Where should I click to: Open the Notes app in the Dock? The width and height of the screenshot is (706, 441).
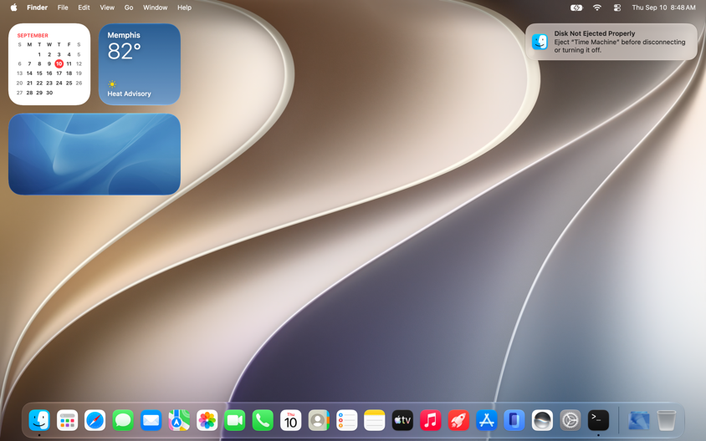click(x=375, y=420)
